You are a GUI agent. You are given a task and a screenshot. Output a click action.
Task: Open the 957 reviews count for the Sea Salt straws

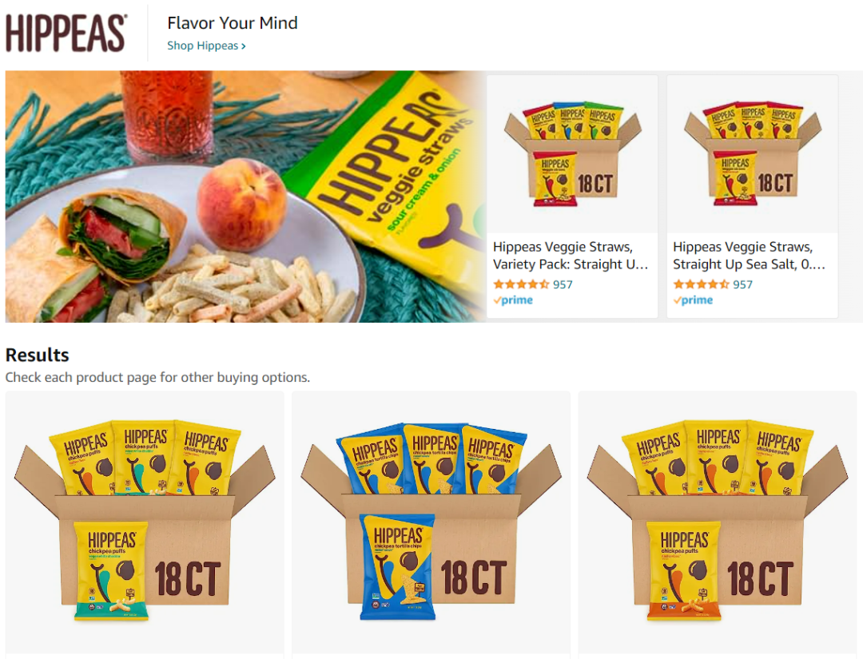coord(742,284)
